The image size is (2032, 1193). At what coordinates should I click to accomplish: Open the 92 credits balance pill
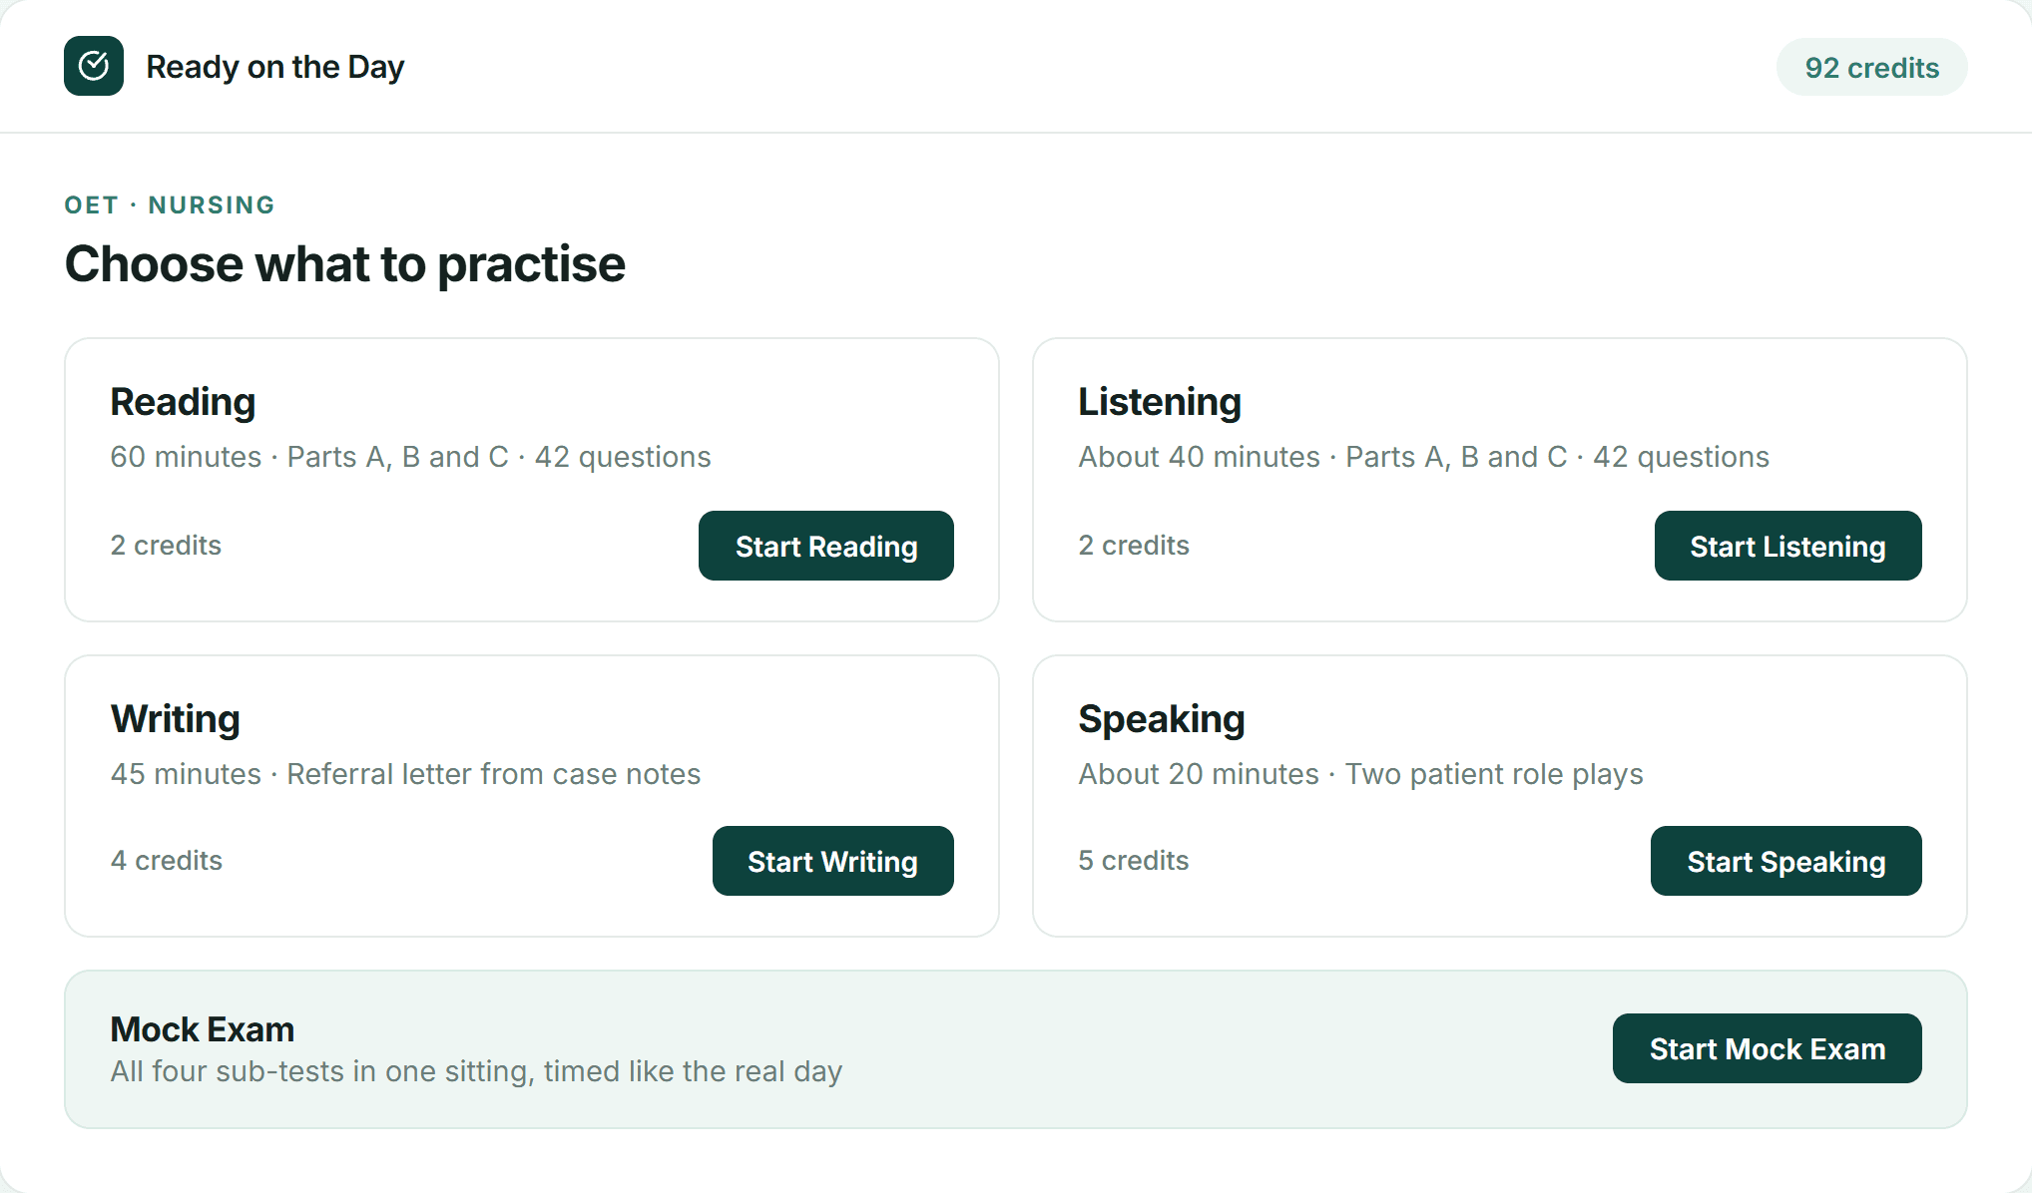tap(1871, 67)
